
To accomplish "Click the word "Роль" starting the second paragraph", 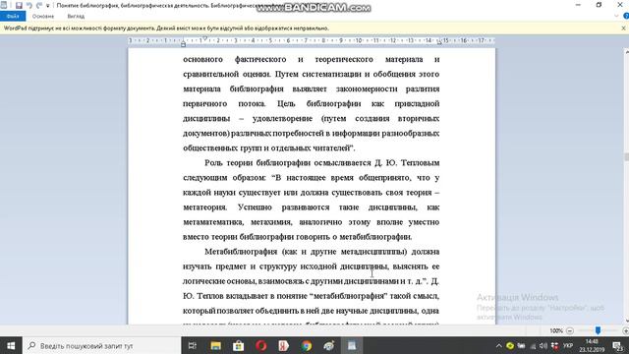I will pos(213,162).
